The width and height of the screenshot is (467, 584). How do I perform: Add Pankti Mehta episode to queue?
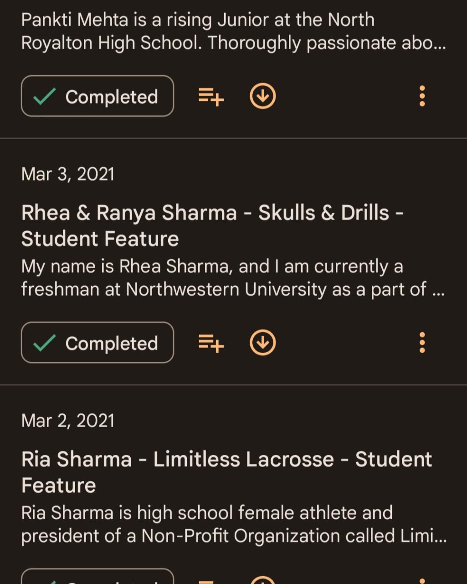tap(211, 96)
